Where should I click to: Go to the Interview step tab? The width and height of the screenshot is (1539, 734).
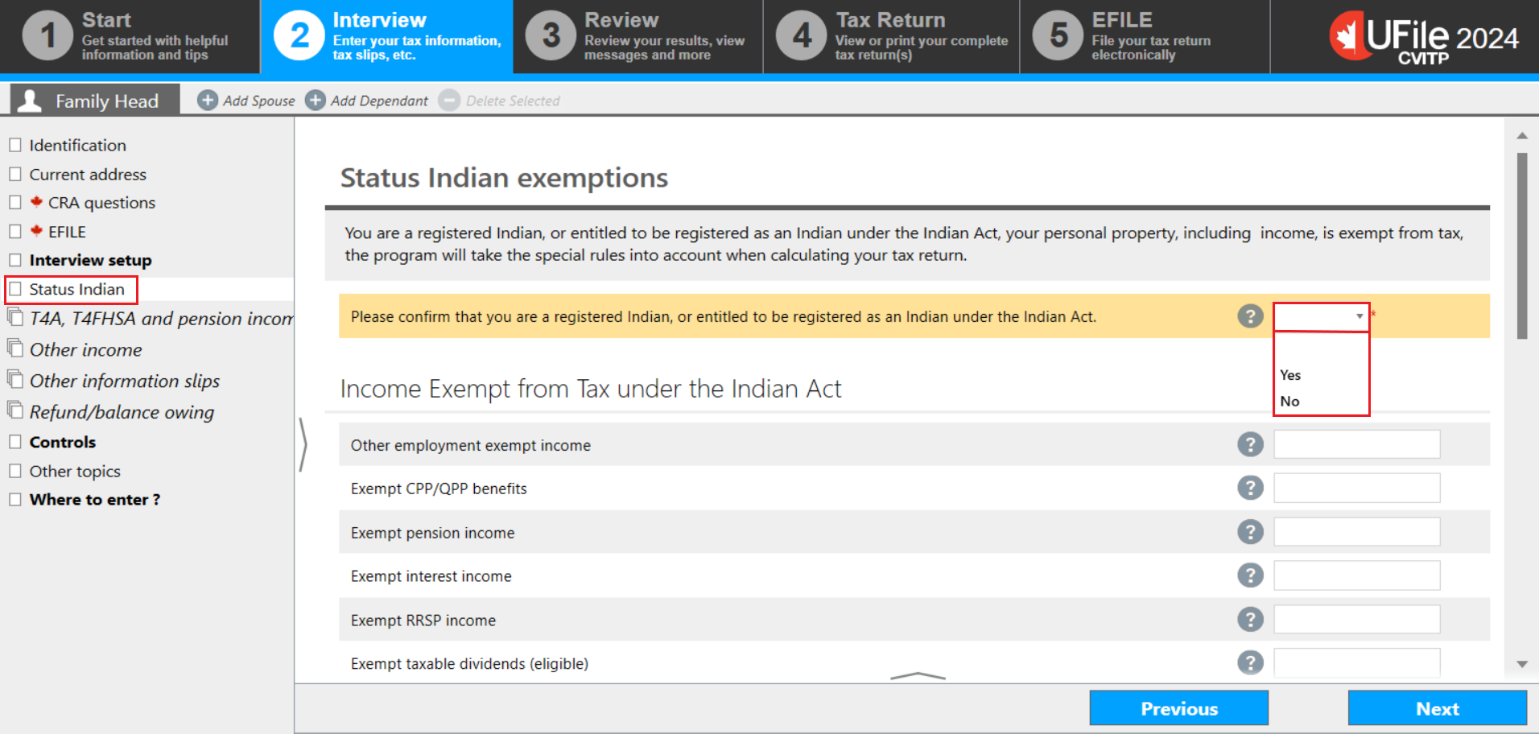pyautogui.click(x=387, y=36)
